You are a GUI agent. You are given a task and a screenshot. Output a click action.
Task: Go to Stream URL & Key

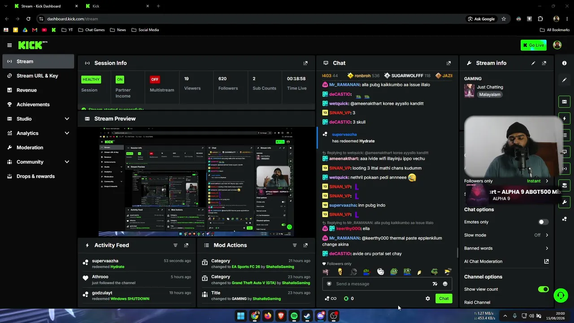(38, 76)
